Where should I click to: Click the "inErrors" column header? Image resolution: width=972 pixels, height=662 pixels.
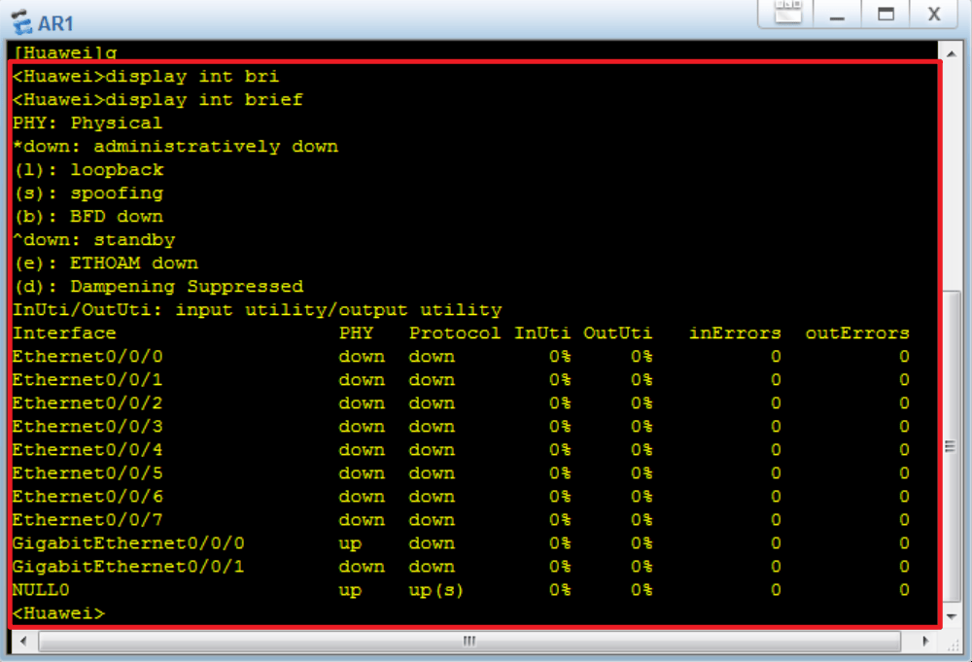[x=735, y=332]
